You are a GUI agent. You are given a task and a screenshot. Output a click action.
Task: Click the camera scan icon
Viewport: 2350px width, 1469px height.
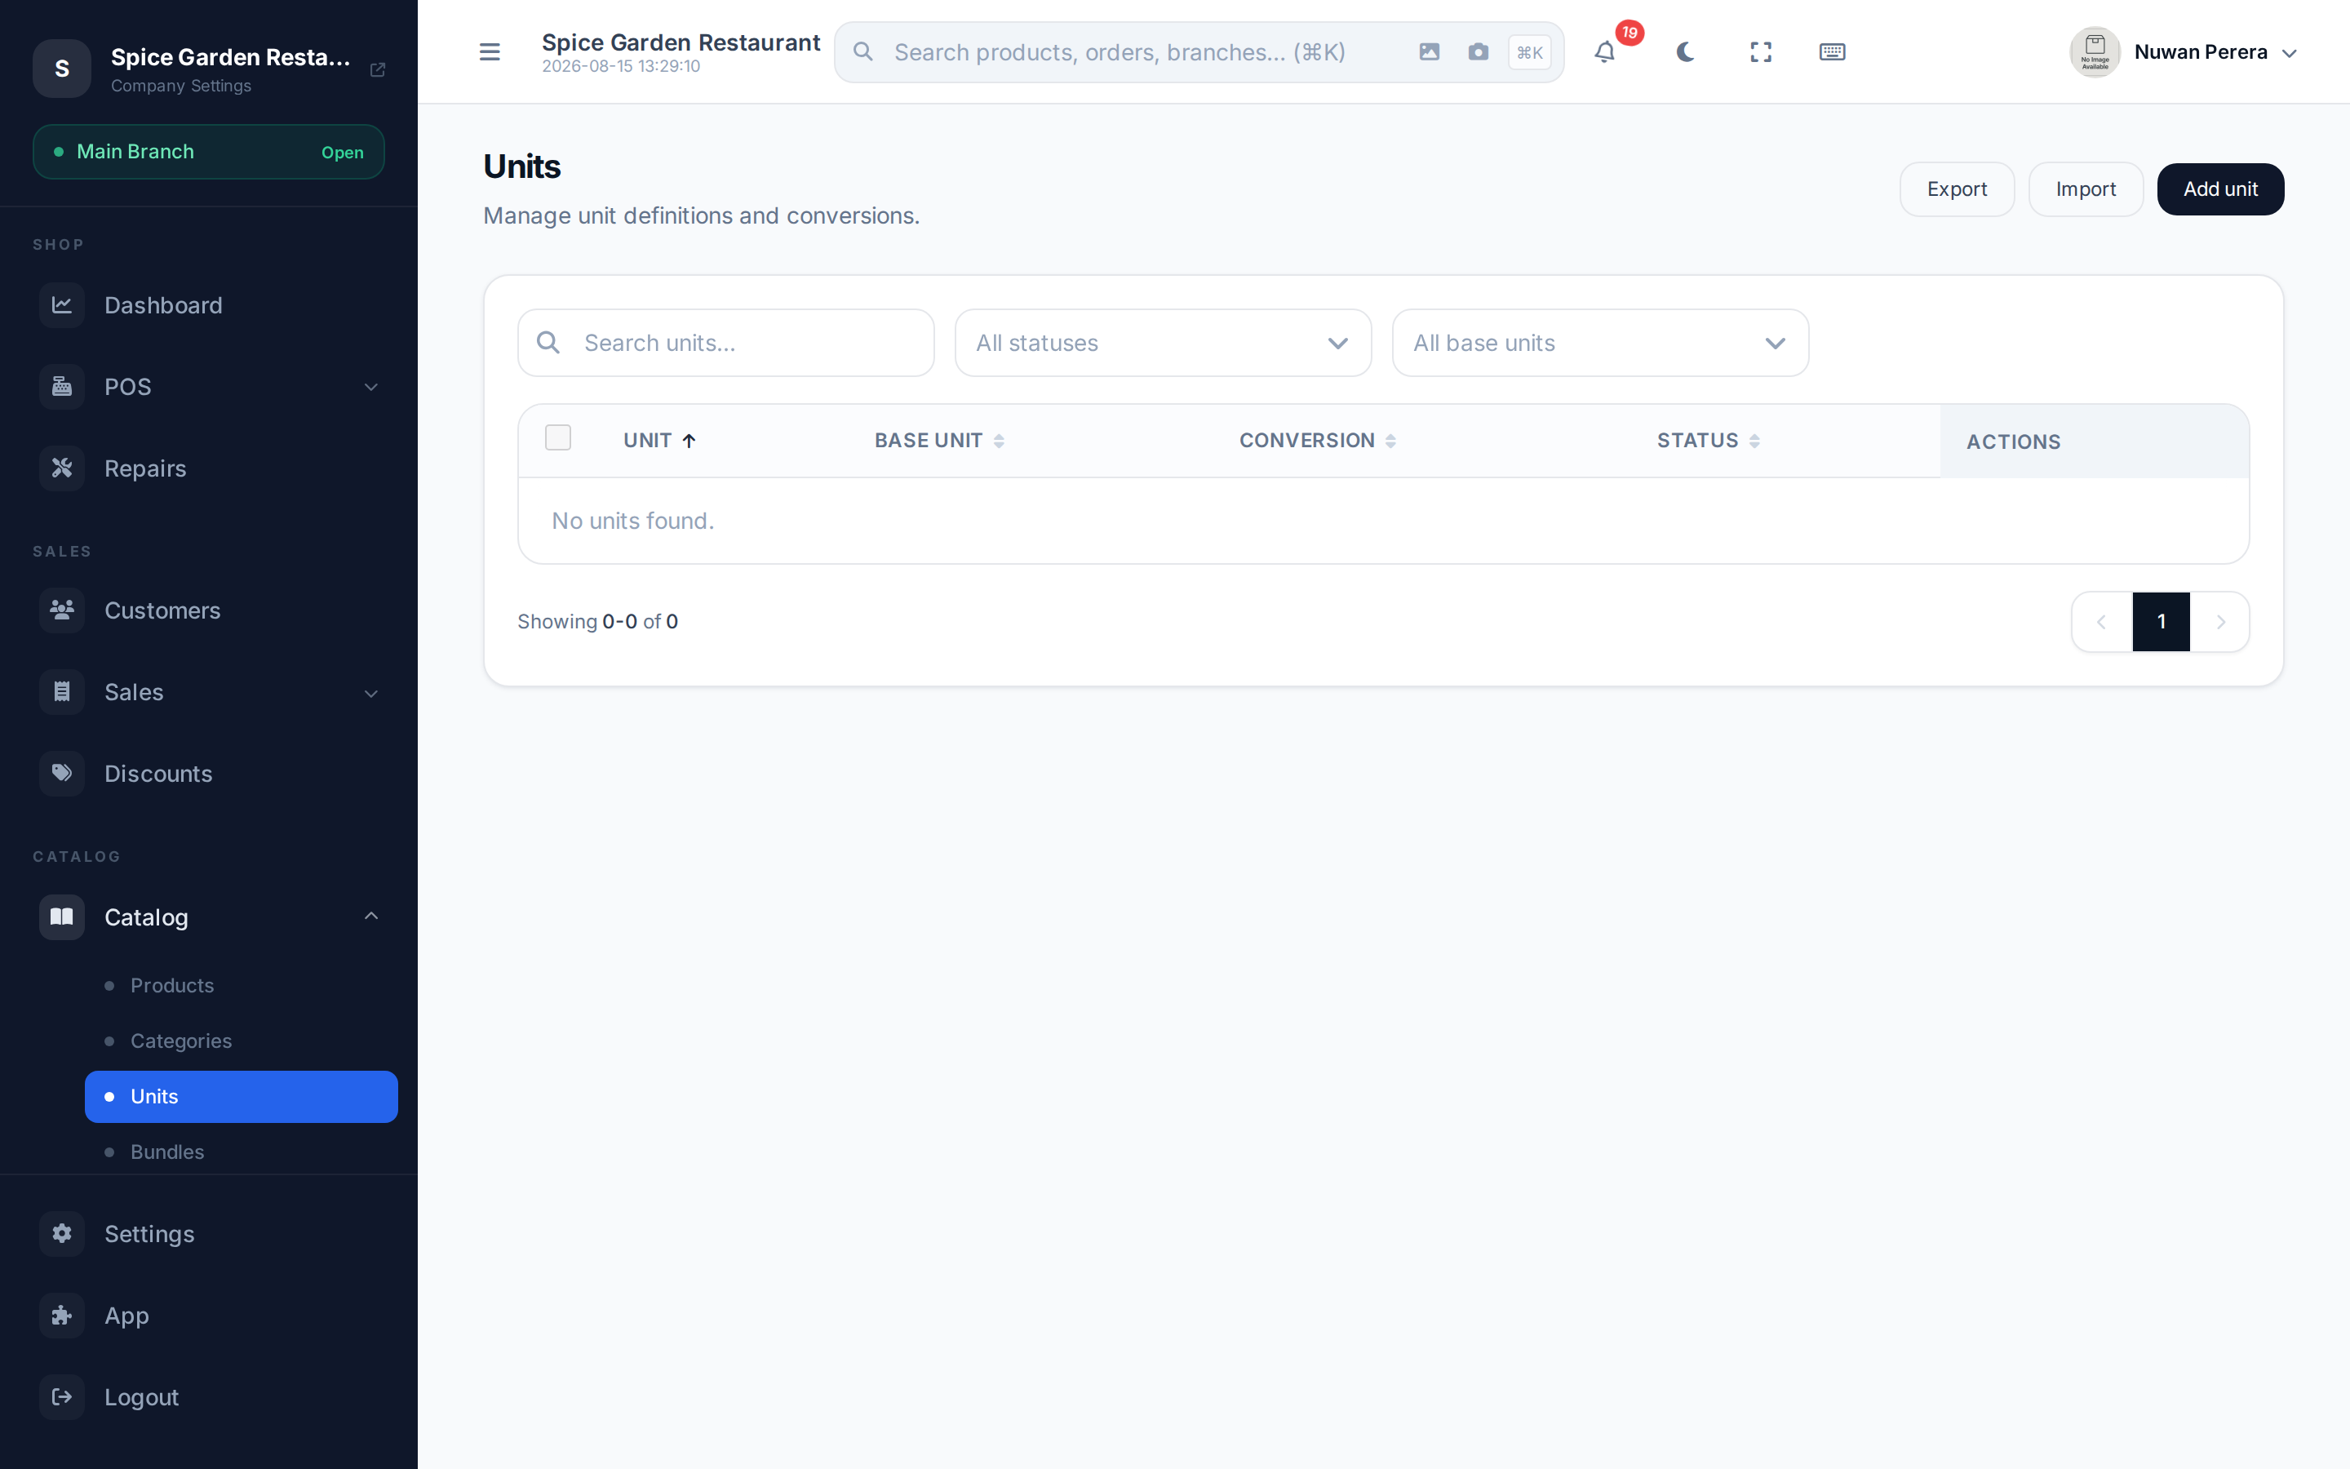pyautogui.click(x=1478, y=52)
